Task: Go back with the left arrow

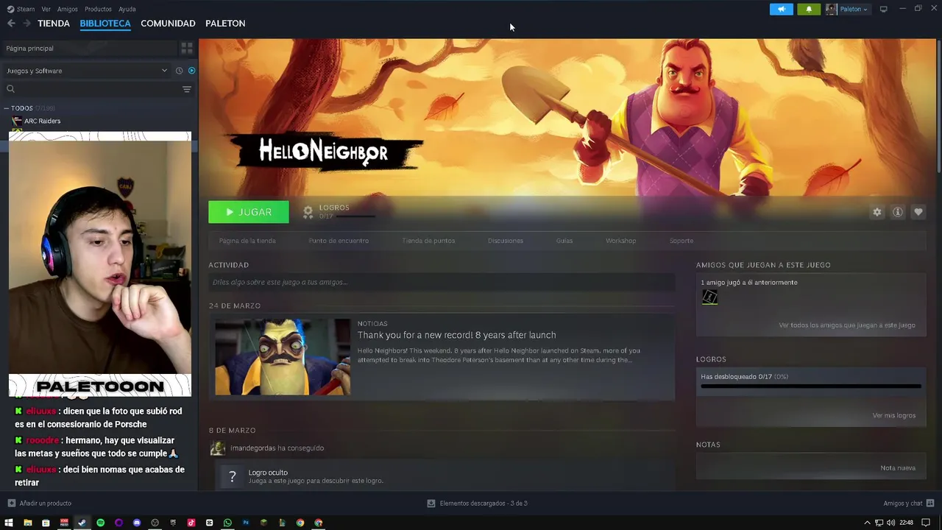Action: [11, 24]
